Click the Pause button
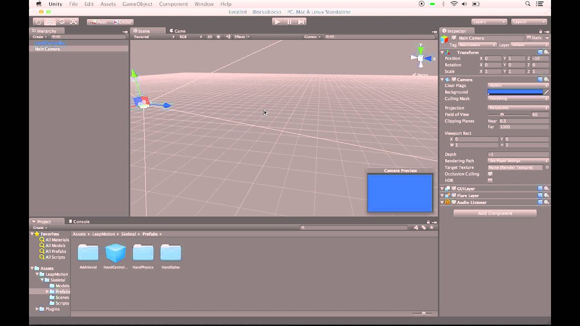This screenshot has width=580, height=326. 289,22
